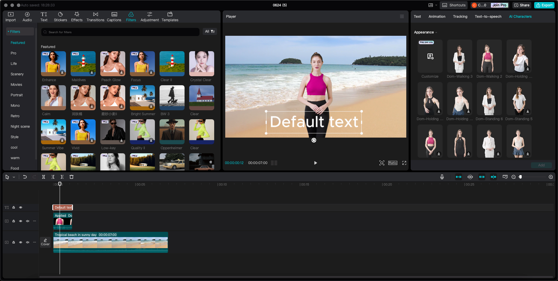Image resolution: width=558 pixels, height=281 pixels.
Task: Mute the Tropical beach audio track
Action: pos(28,242)
